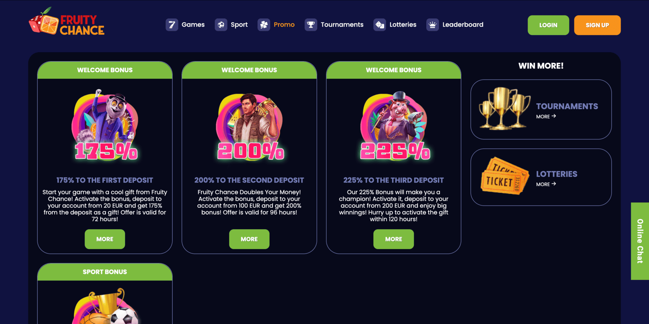Click the green LOGIN button

(x=548, y=25)
